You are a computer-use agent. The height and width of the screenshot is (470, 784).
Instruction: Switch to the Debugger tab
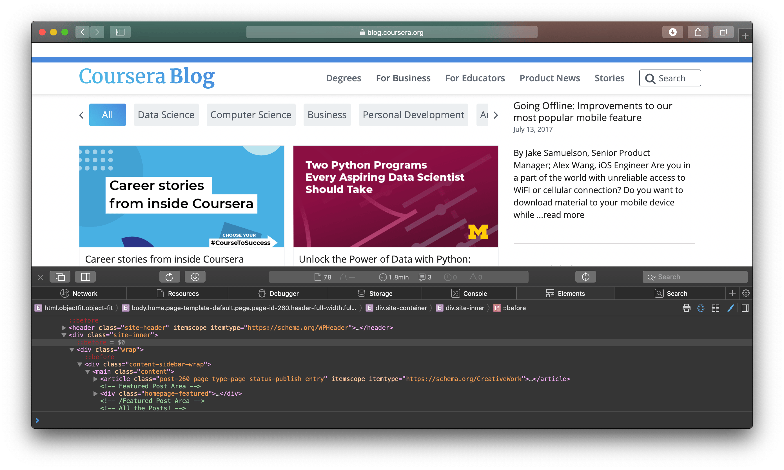[x=278, y=294]
